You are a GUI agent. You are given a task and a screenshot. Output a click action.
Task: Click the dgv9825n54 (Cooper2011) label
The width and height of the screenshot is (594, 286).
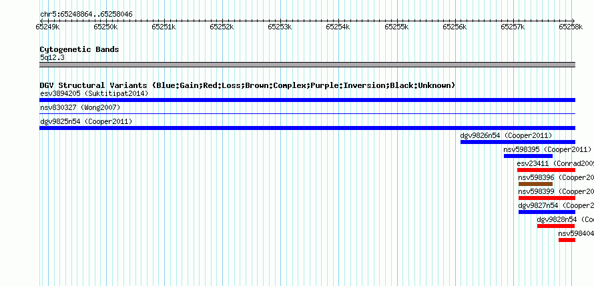(86, 121)
